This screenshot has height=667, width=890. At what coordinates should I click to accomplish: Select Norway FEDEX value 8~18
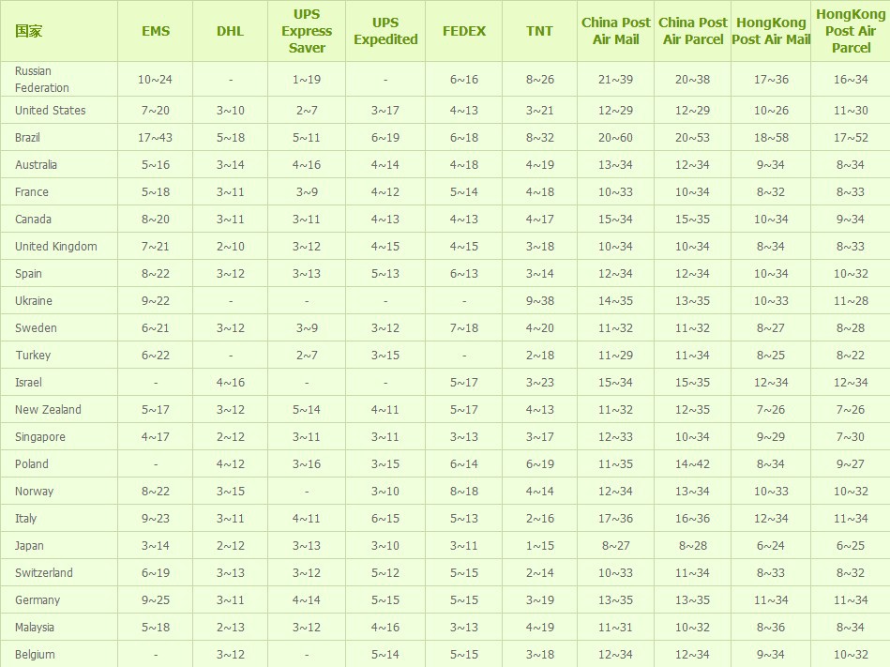[464, 492]
